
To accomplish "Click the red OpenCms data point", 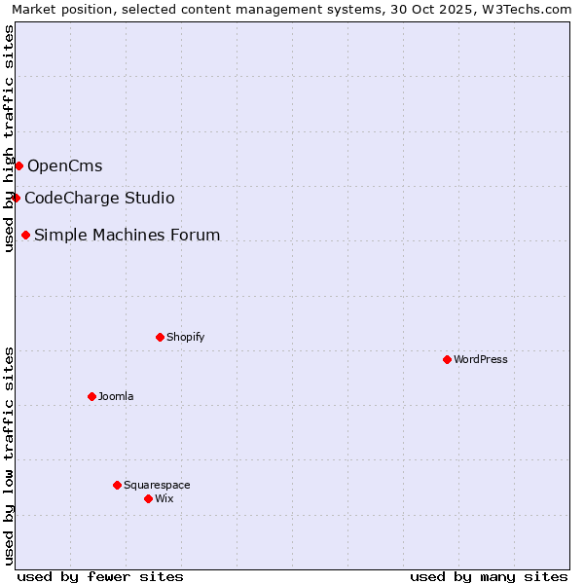I will 18,165.
